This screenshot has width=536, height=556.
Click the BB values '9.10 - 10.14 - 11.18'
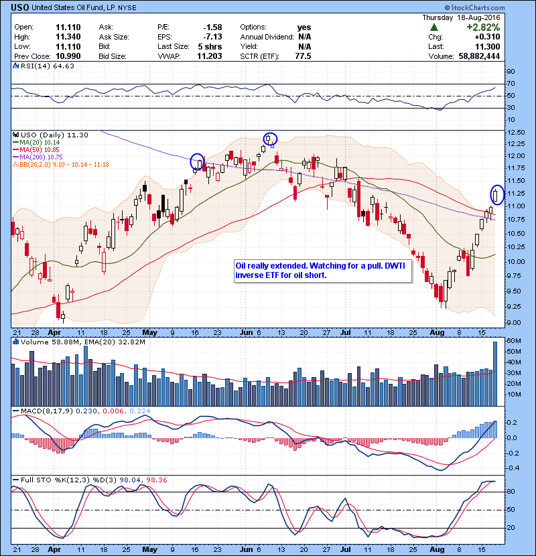(80, 165)
